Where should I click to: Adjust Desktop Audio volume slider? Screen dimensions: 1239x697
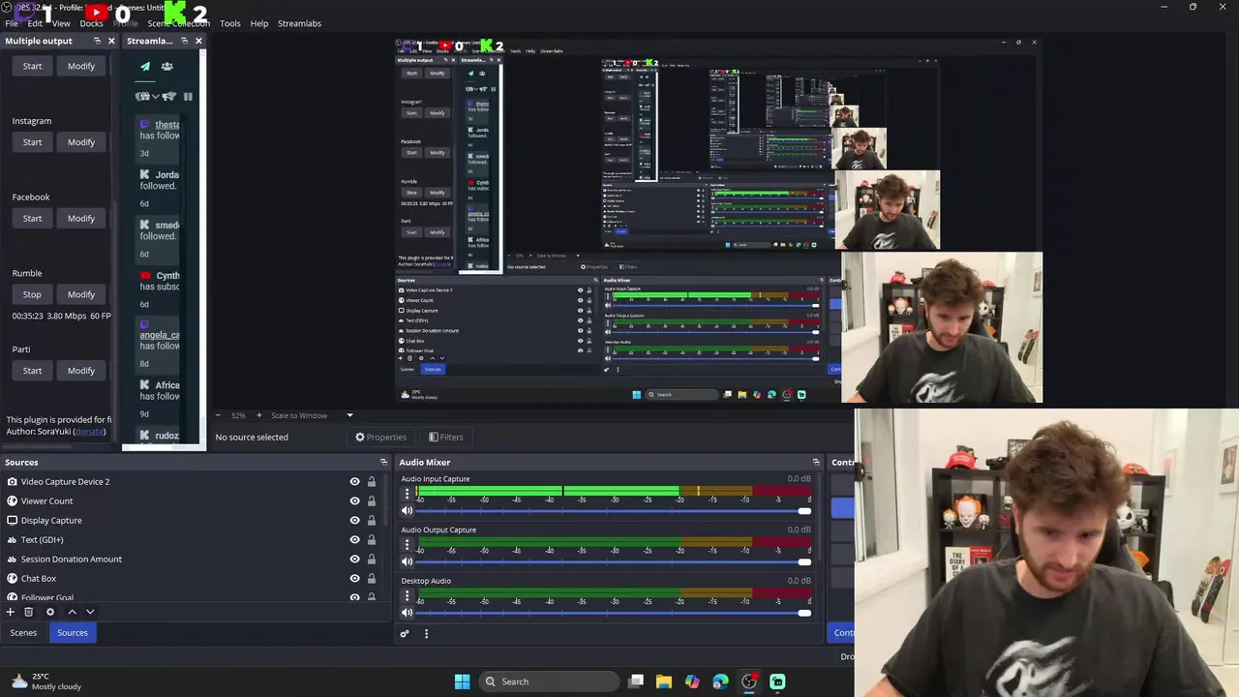point(611,612)
